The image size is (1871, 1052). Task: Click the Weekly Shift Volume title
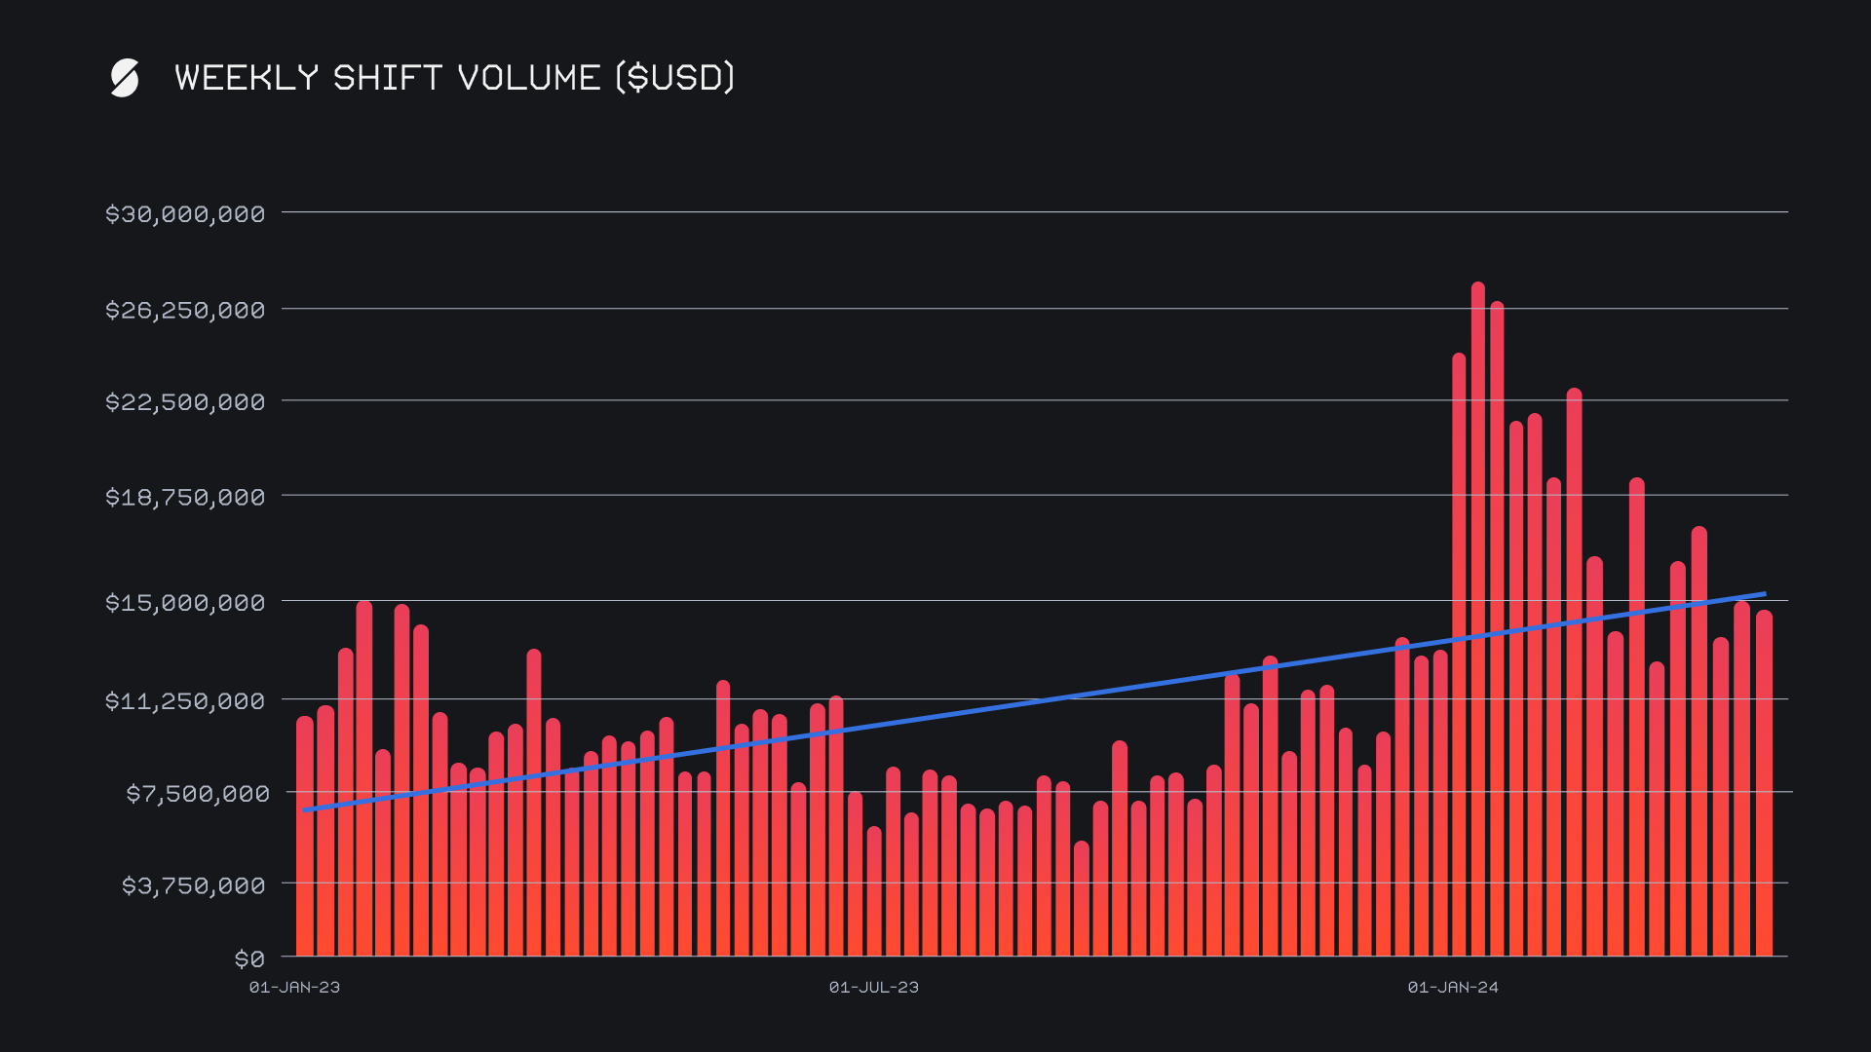(x=454, y=78)
